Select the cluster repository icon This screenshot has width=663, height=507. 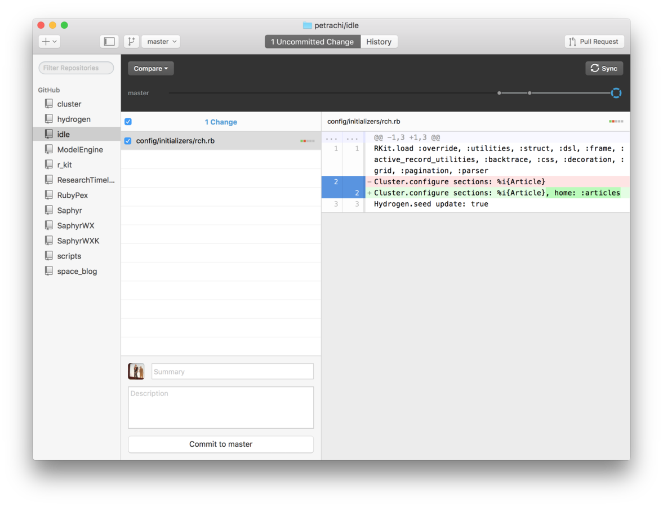49,104
